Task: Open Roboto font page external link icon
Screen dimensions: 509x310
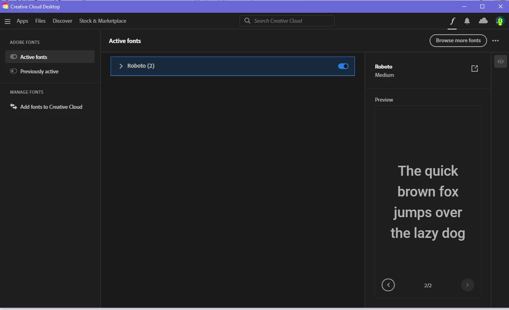Action: coord(475,69)
